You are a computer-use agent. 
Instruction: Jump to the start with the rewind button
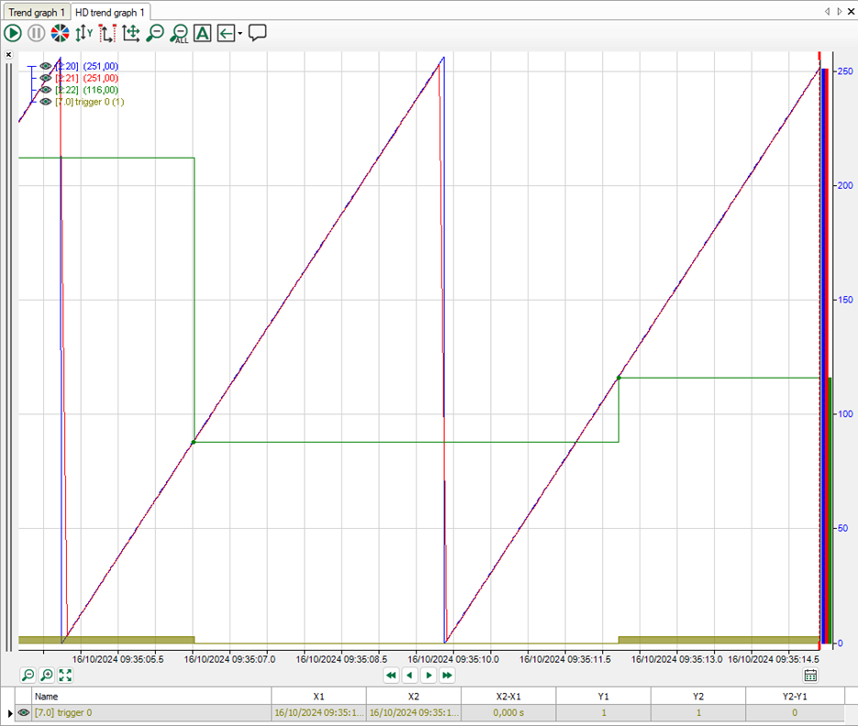tap(391, 676)
